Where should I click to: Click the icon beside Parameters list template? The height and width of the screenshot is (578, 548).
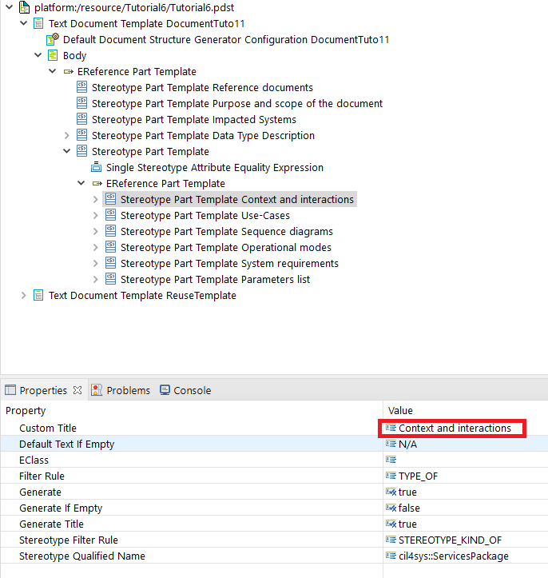[110, 279]
